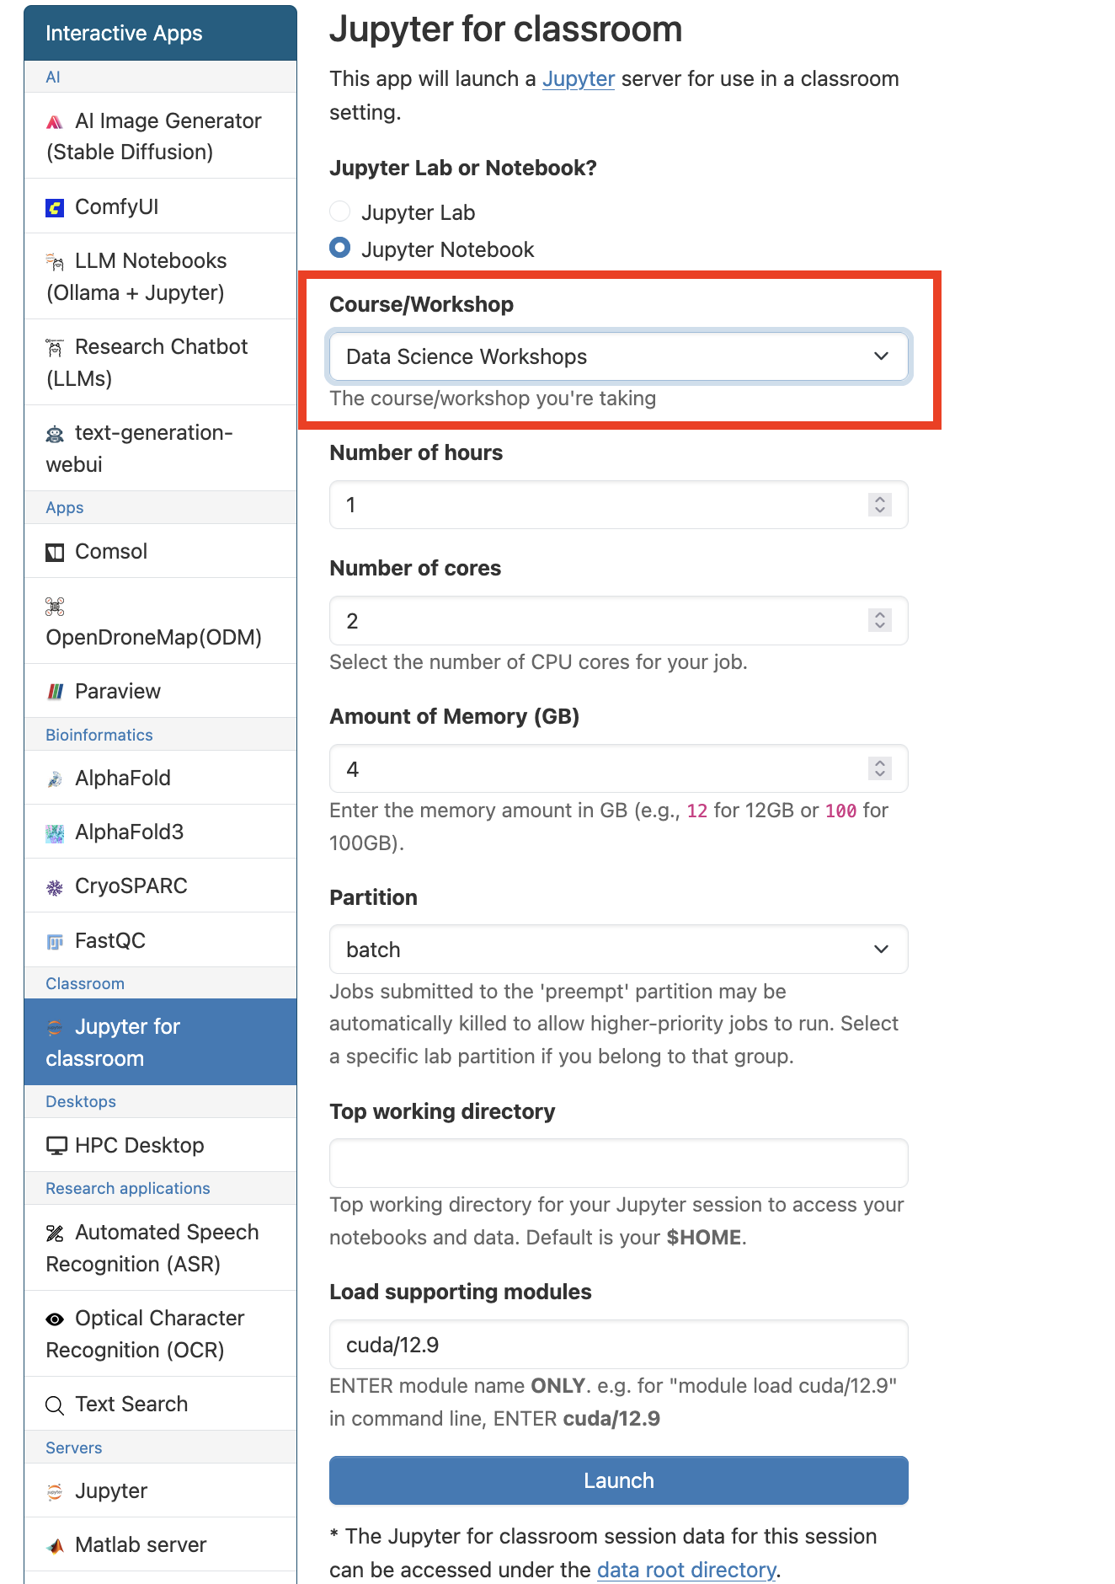Click the ComfyUI app icon
This screenshot has width=1115, height=1584.
(55, 207)
